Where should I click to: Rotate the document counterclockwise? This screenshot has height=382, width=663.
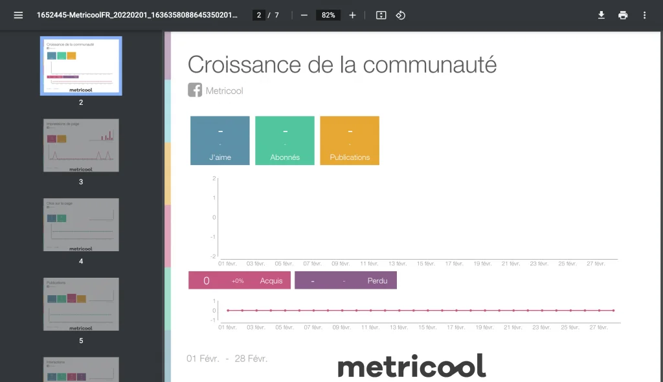[400, 16]
